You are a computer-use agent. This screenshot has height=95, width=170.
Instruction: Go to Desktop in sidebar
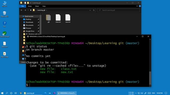[x=28, y=19]
